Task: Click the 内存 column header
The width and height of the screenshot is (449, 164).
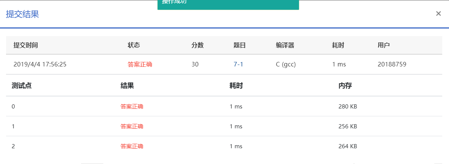Action: (x=345, y=86)
